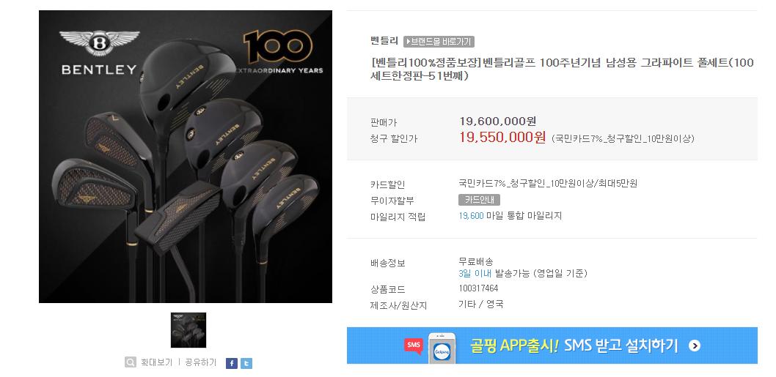Image resolution: width=776 pixels, height=377 pixels.
Task: Click the red 19,550,000원 discounted price
Action: (x=502, y=138)
